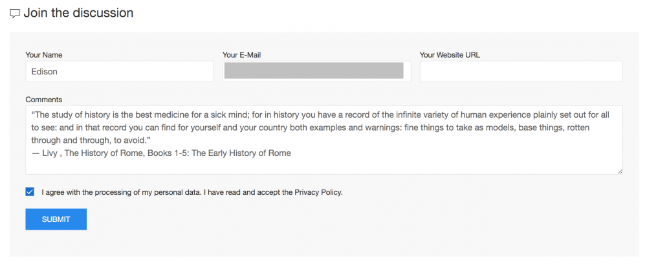Click empty space below text in Comments box

pyautogui.click(x=323, y=166)
